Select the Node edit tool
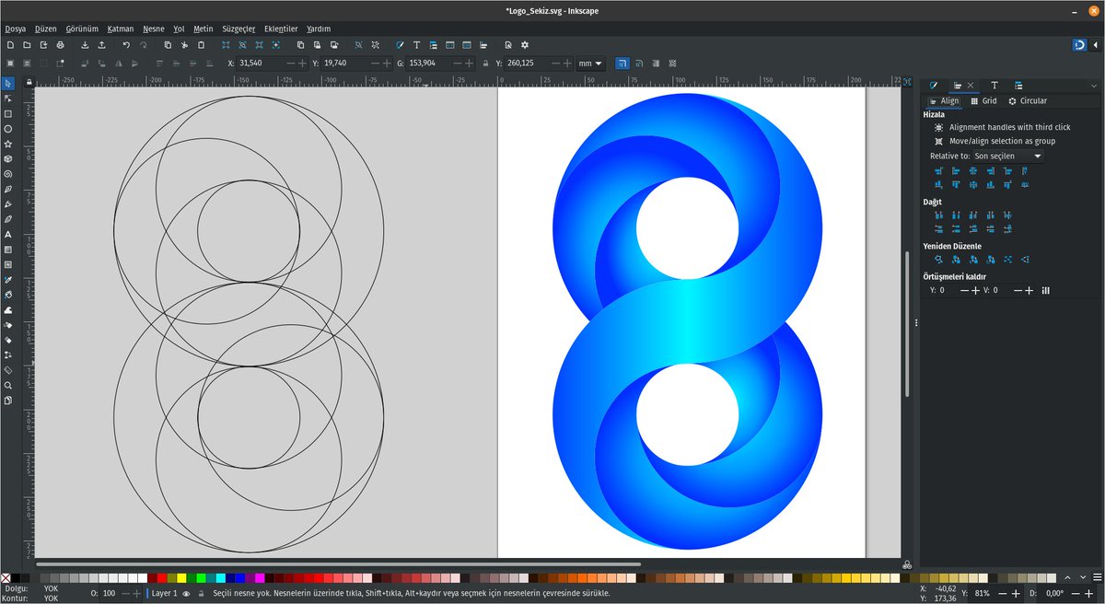Screen dimensions: 1105x604 click(8, 99)
